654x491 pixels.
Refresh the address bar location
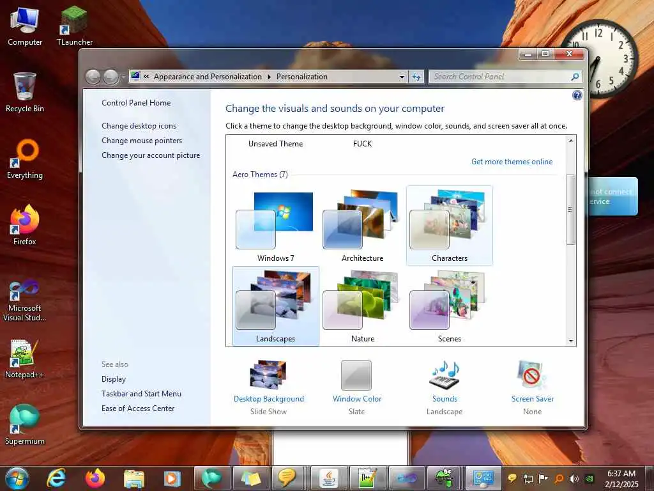[416, 77]
